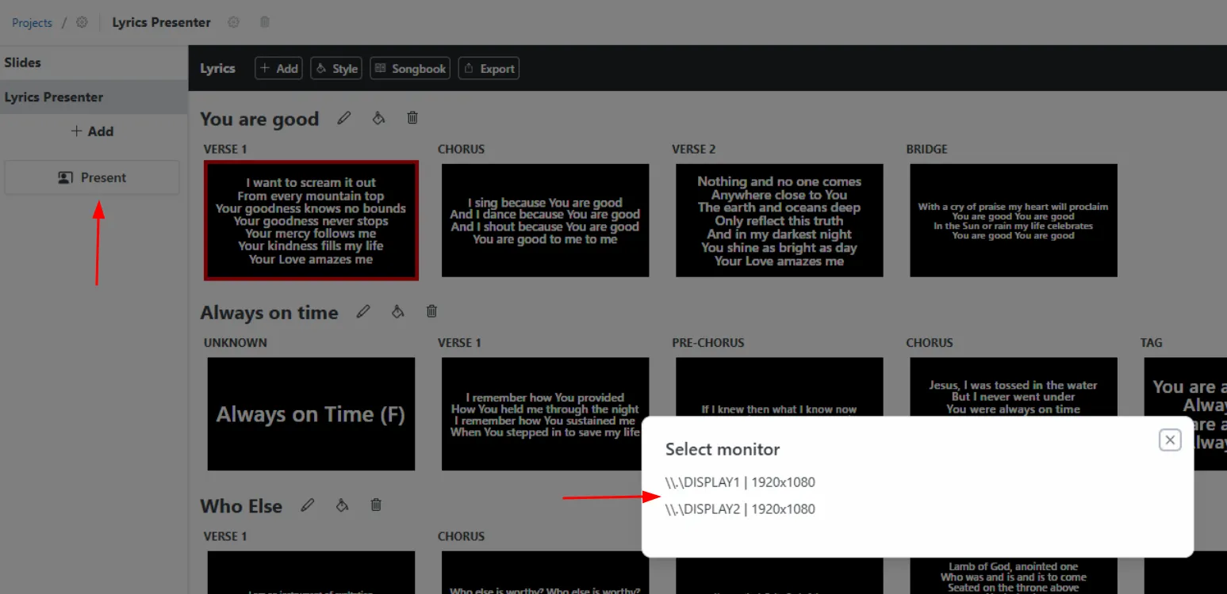Image resolution: width=1227 pixels, height=594 pixels.
Task: Open the Songbook toolbar button
Action: click(410, 69)
